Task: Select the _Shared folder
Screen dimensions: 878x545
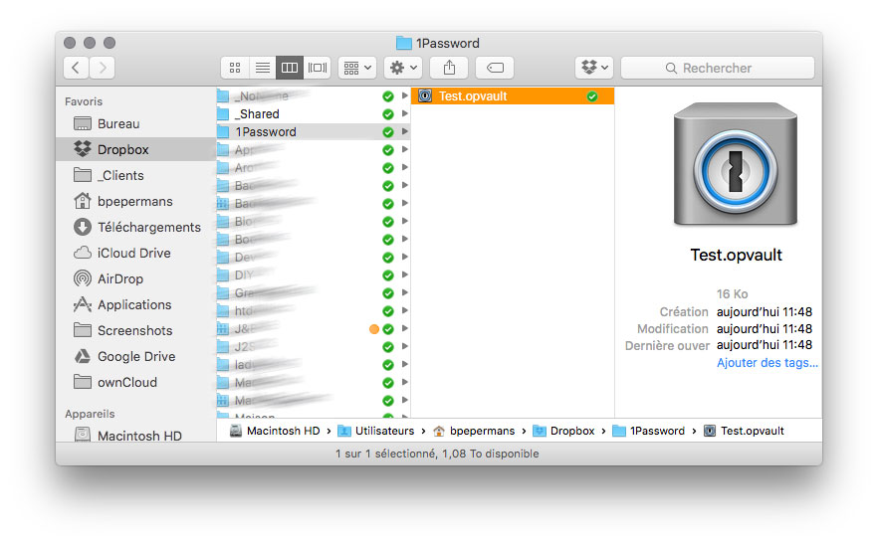Action: tap(313, 114)
